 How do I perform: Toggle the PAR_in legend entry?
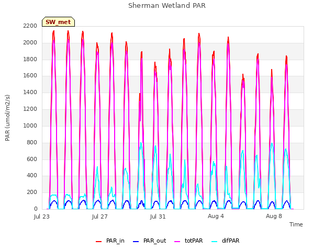(x=110, y=241)
